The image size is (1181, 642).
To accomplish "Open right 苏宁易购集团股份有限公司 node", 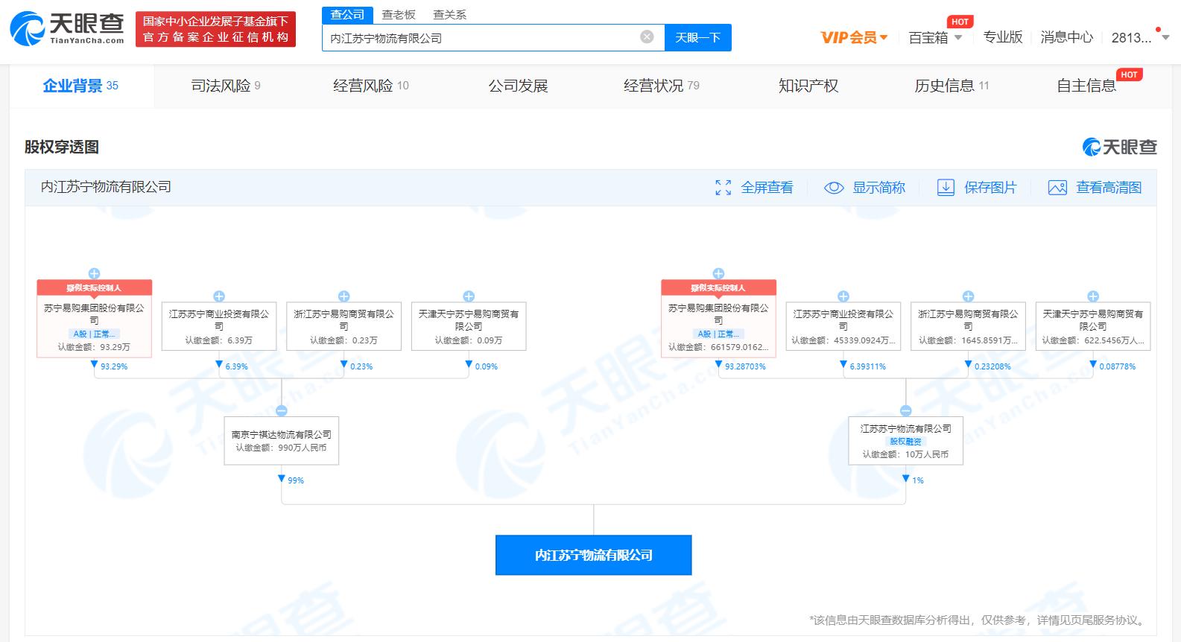I will [718, 319].
